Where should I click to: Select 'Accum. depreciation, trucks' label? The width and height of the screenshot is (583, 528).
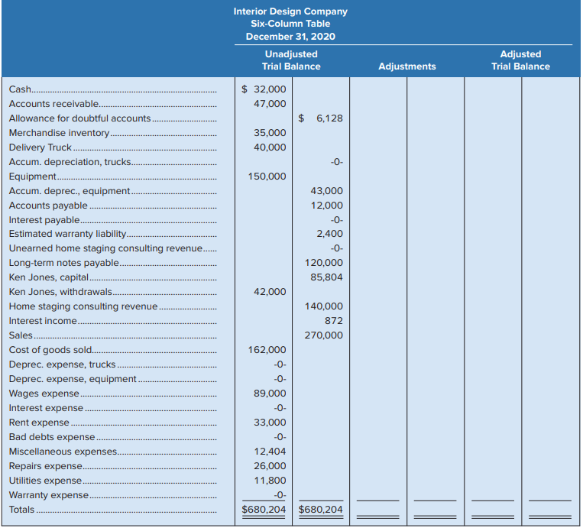(70, 162)
